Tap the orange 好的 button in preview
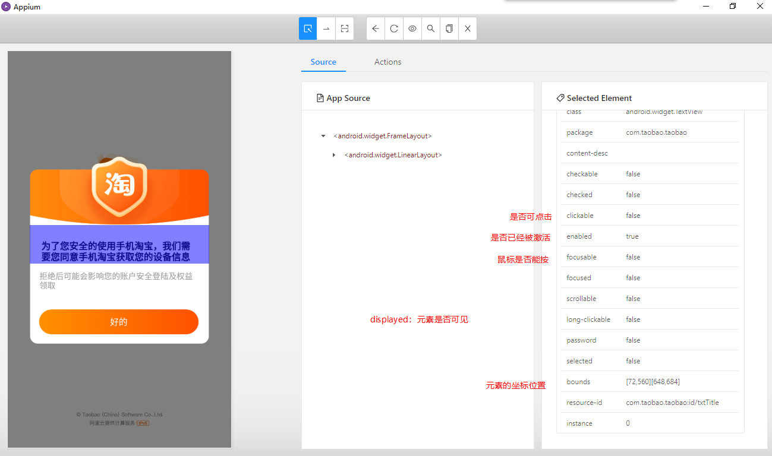This screenshot has width=772, height=456. coord(119,322)
